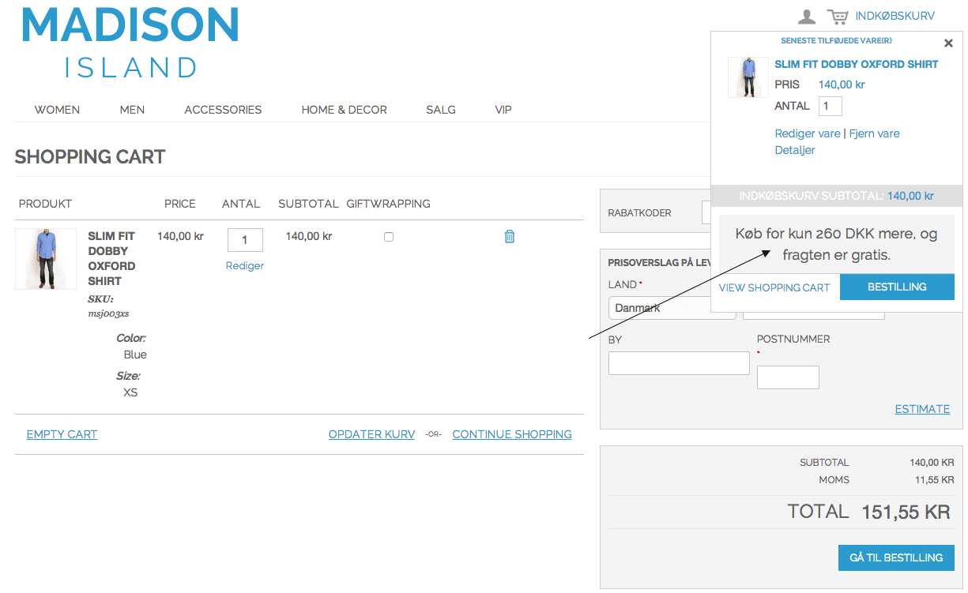Image resolution: width=968 pixels, height=593 pixels.
Task: Click the blue Bestilling button in popup
Action: pos(897,287)
